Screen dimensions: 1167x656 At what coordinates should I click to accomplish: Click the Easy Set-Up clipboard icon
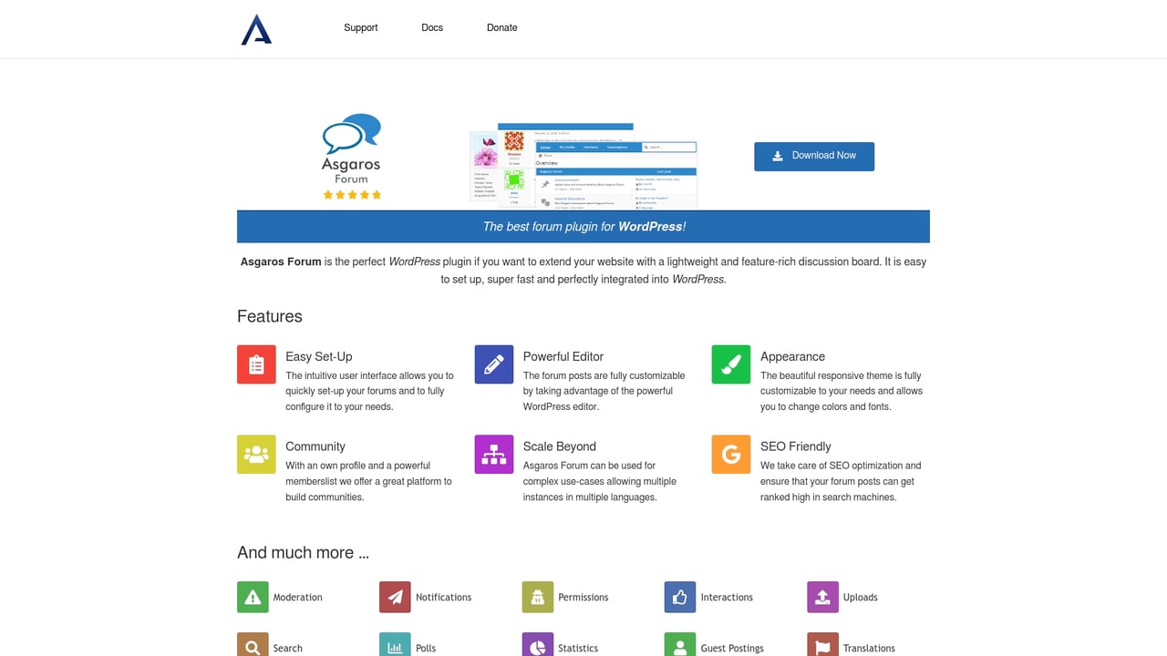point(256,364)
